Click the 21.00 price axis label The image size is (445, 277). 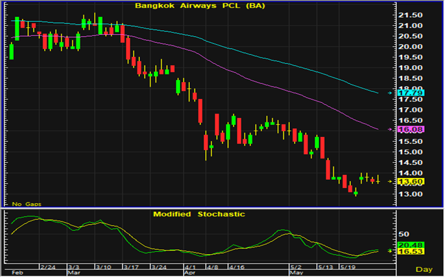[410, 25]
